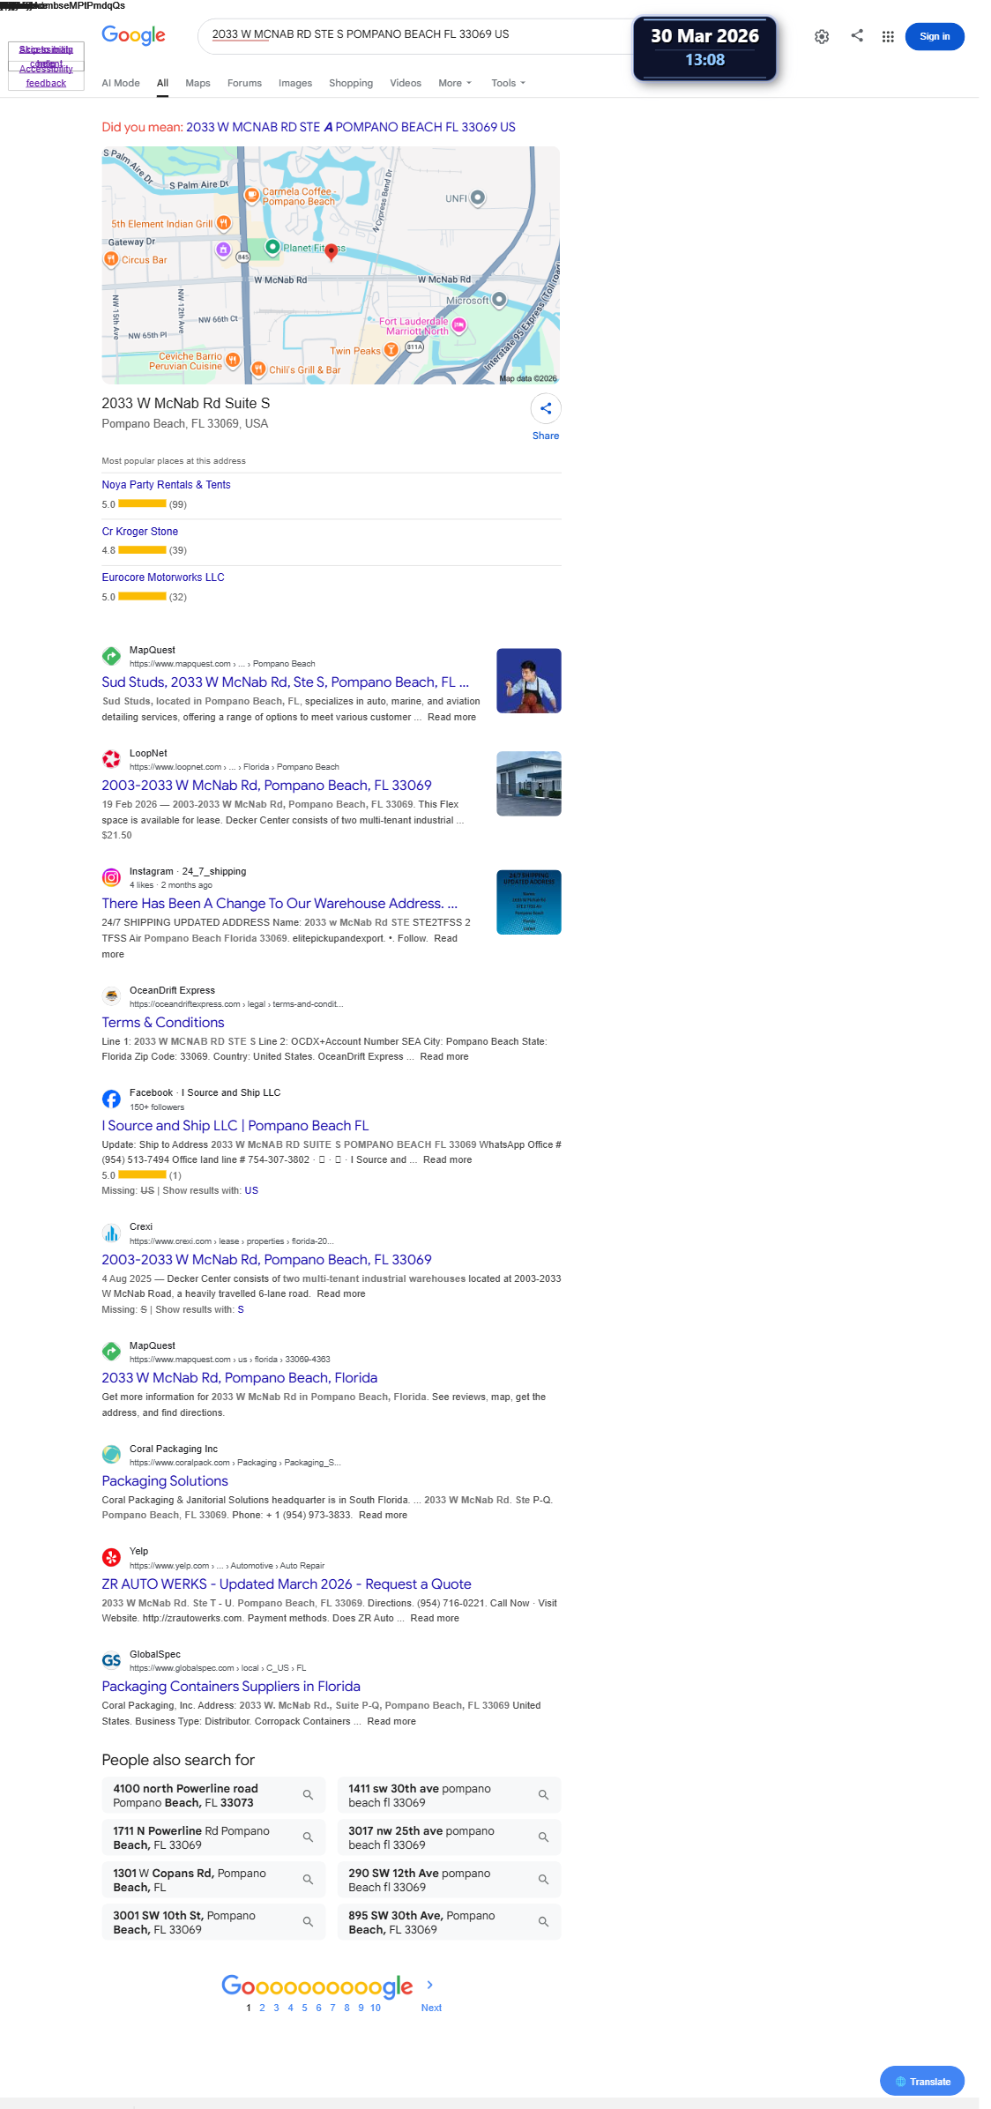This screenshot has width=991, height=2109.
Task: Open Instagram 24/7 shipping thumbnail
Action: coord(529,902)
